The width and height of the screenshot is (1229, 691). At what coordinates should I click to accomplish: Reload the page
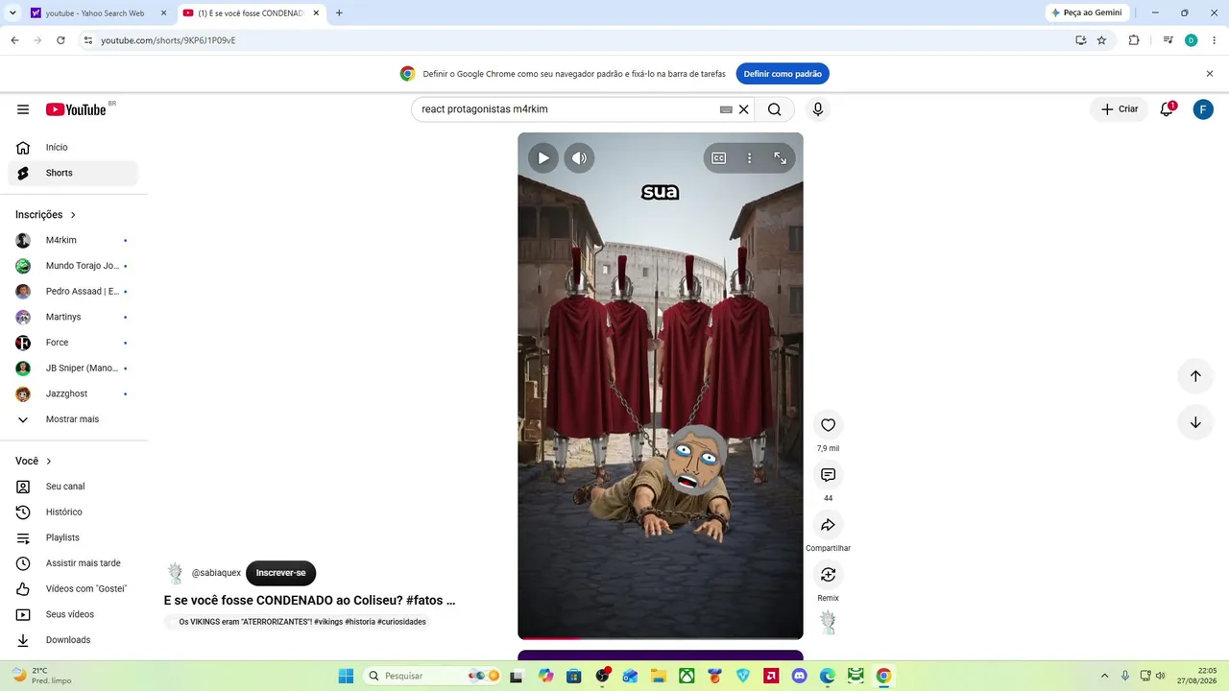tap(60, 40)
